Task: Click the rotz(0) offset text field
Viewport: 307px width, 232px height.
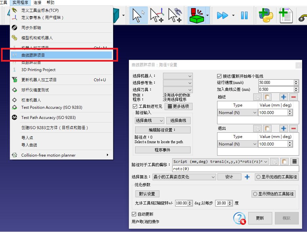Action: (235, 169)
